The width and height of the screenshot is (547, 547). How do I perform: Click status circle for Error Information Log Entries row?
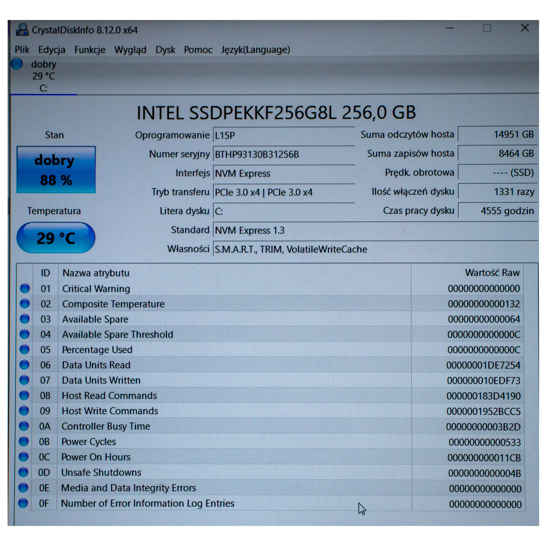(x=23, y=503)
